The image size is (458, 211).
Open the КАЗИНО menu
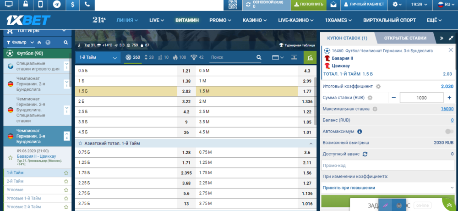coord(254,20)
